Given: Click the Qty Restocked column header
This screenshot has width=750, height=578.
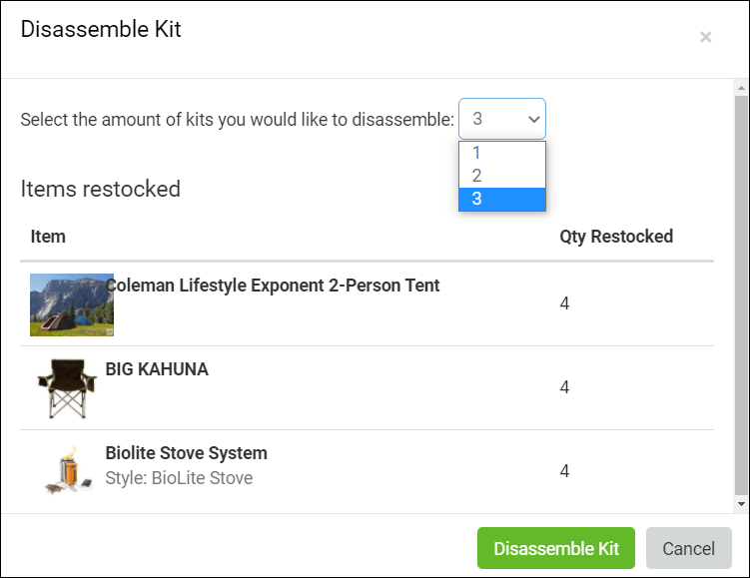Looking at the screenshot, I should coord(616,237).
